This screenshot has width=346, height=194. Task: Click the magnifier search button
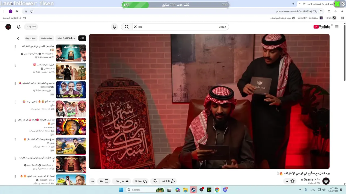point(127,27)
